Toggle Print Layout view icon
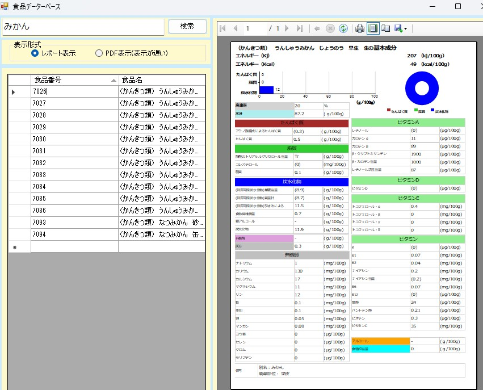Viewport: 483px width, 390px height. 373,28
